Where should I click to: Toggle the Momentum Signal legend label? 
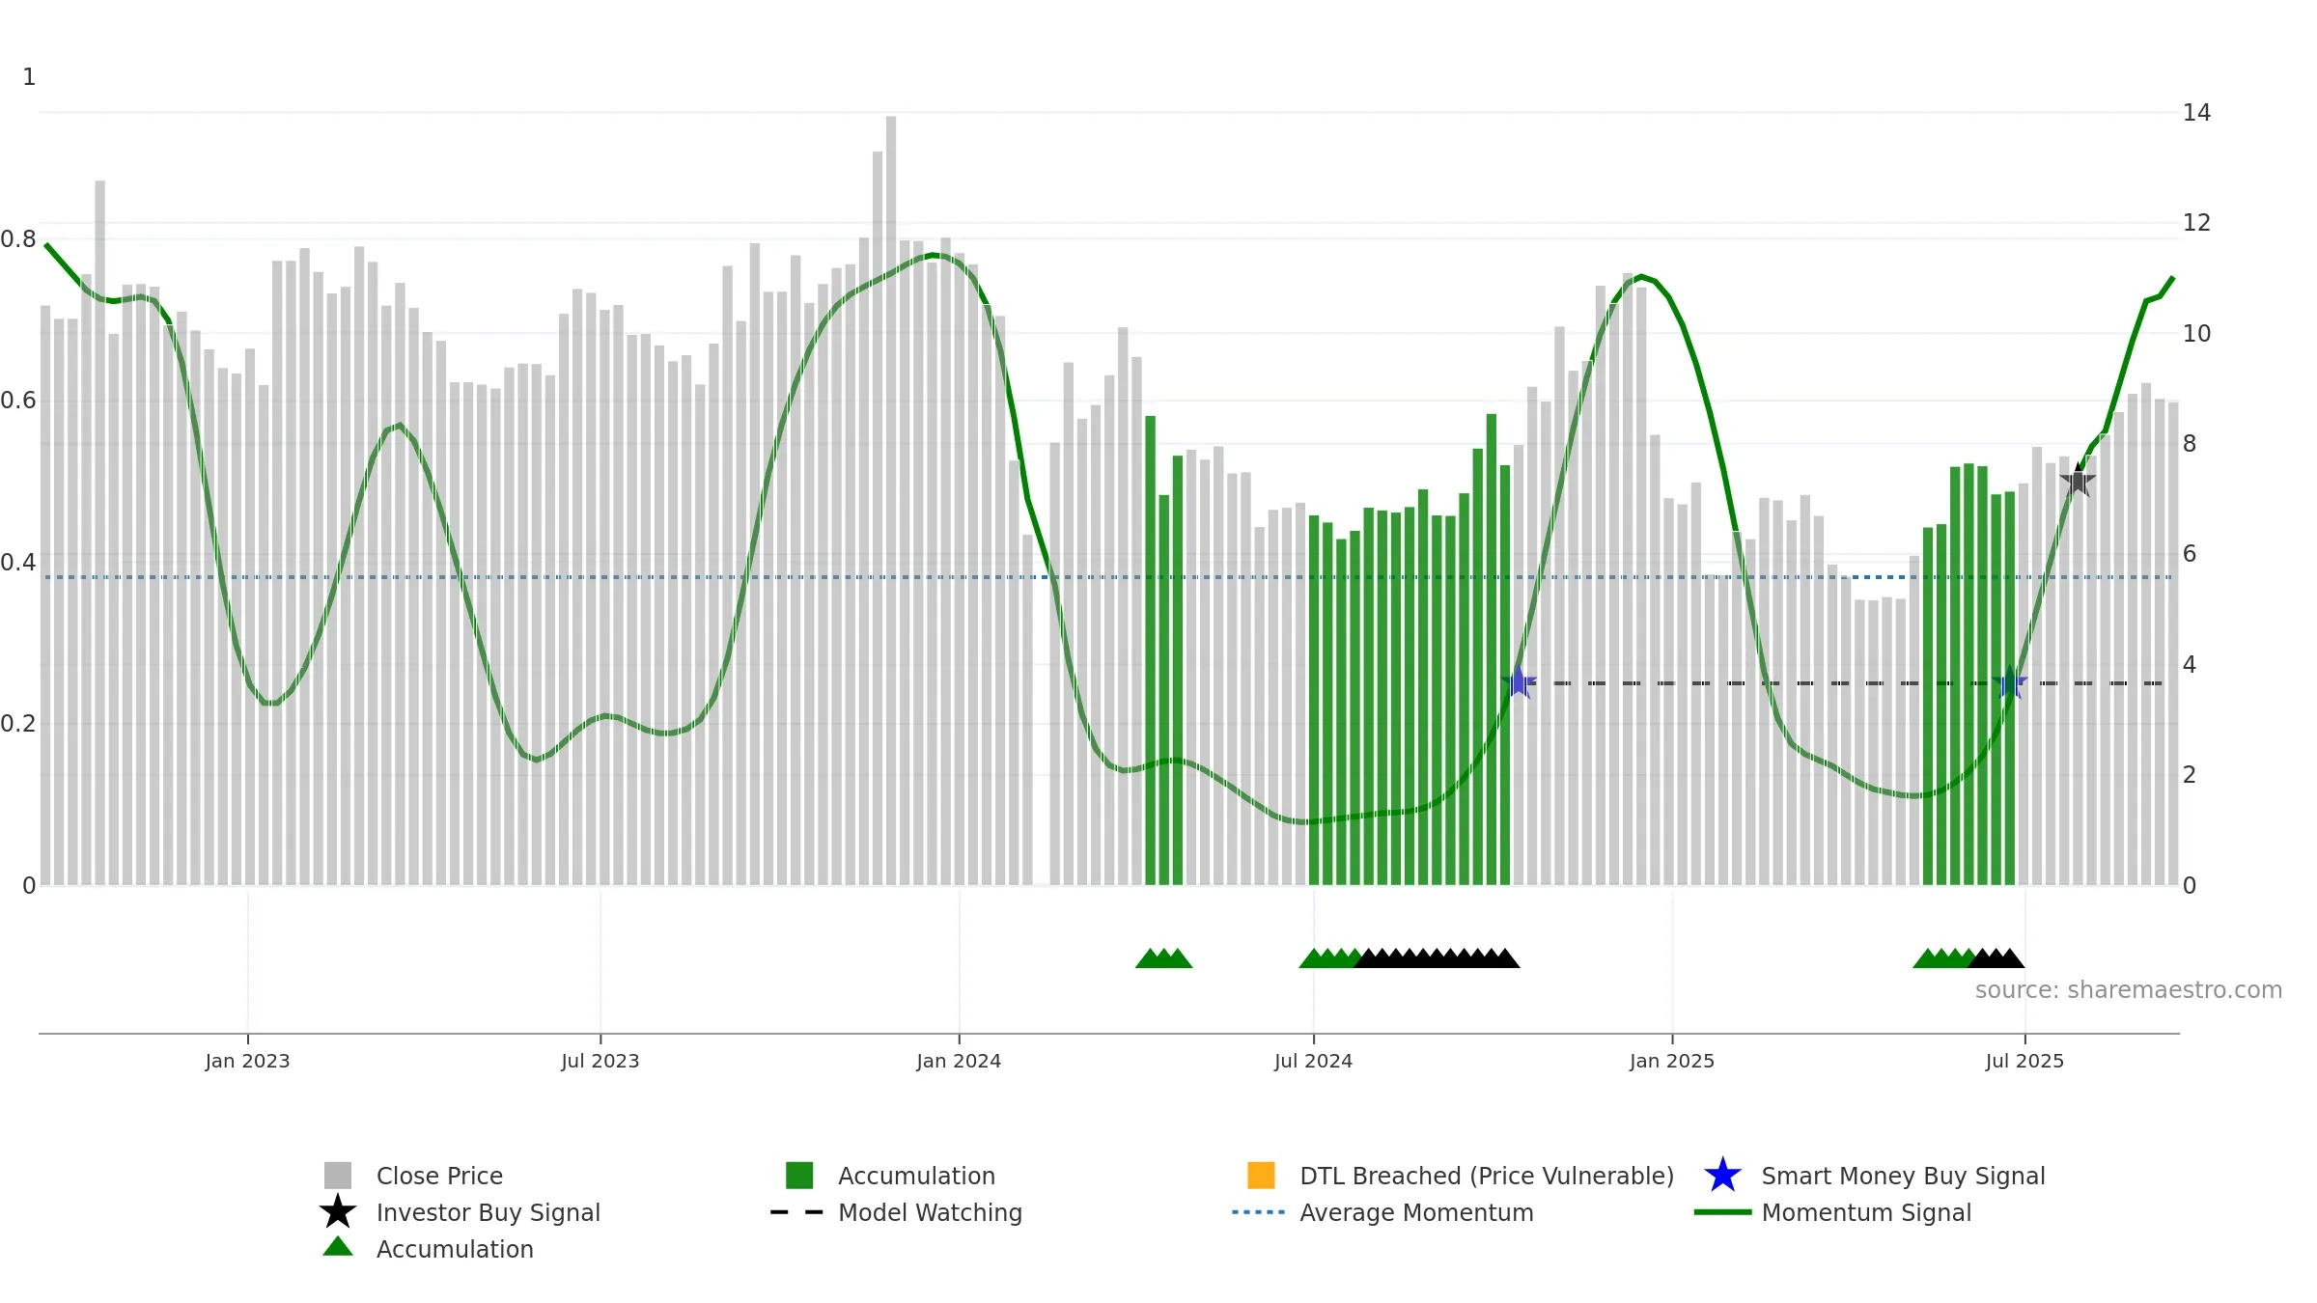click(1866, 1212)
